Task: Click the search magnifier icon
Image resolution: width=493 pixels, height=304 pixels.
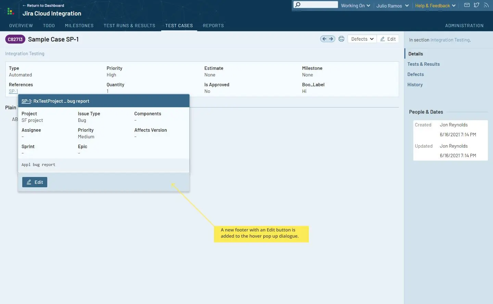Action: pos(298,5)
